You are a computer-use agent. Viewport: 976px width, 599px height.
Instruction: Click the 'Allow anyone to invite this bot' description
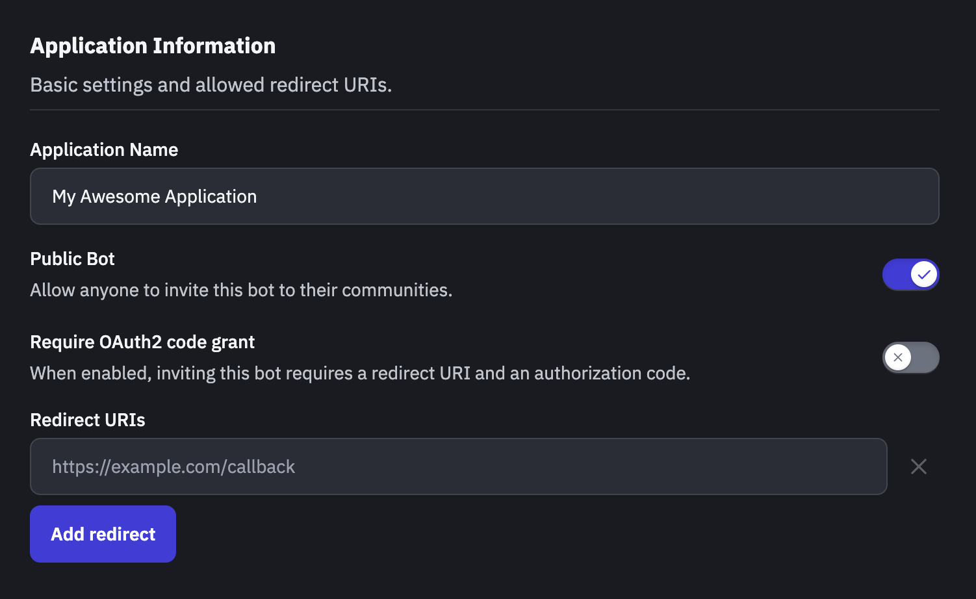coord(241,290)
